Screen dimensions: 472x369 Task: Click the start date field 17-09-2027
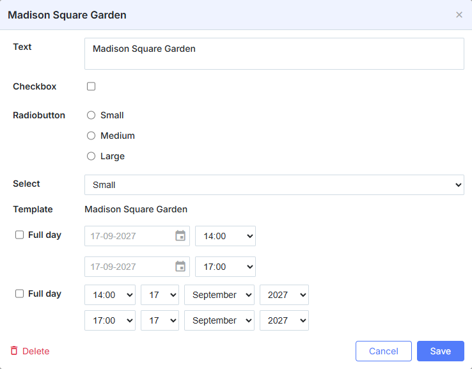(137, 236)
